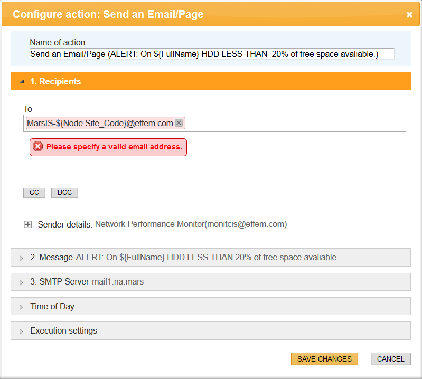Remove the MarsIS recipient email tag

pos(179,123)
